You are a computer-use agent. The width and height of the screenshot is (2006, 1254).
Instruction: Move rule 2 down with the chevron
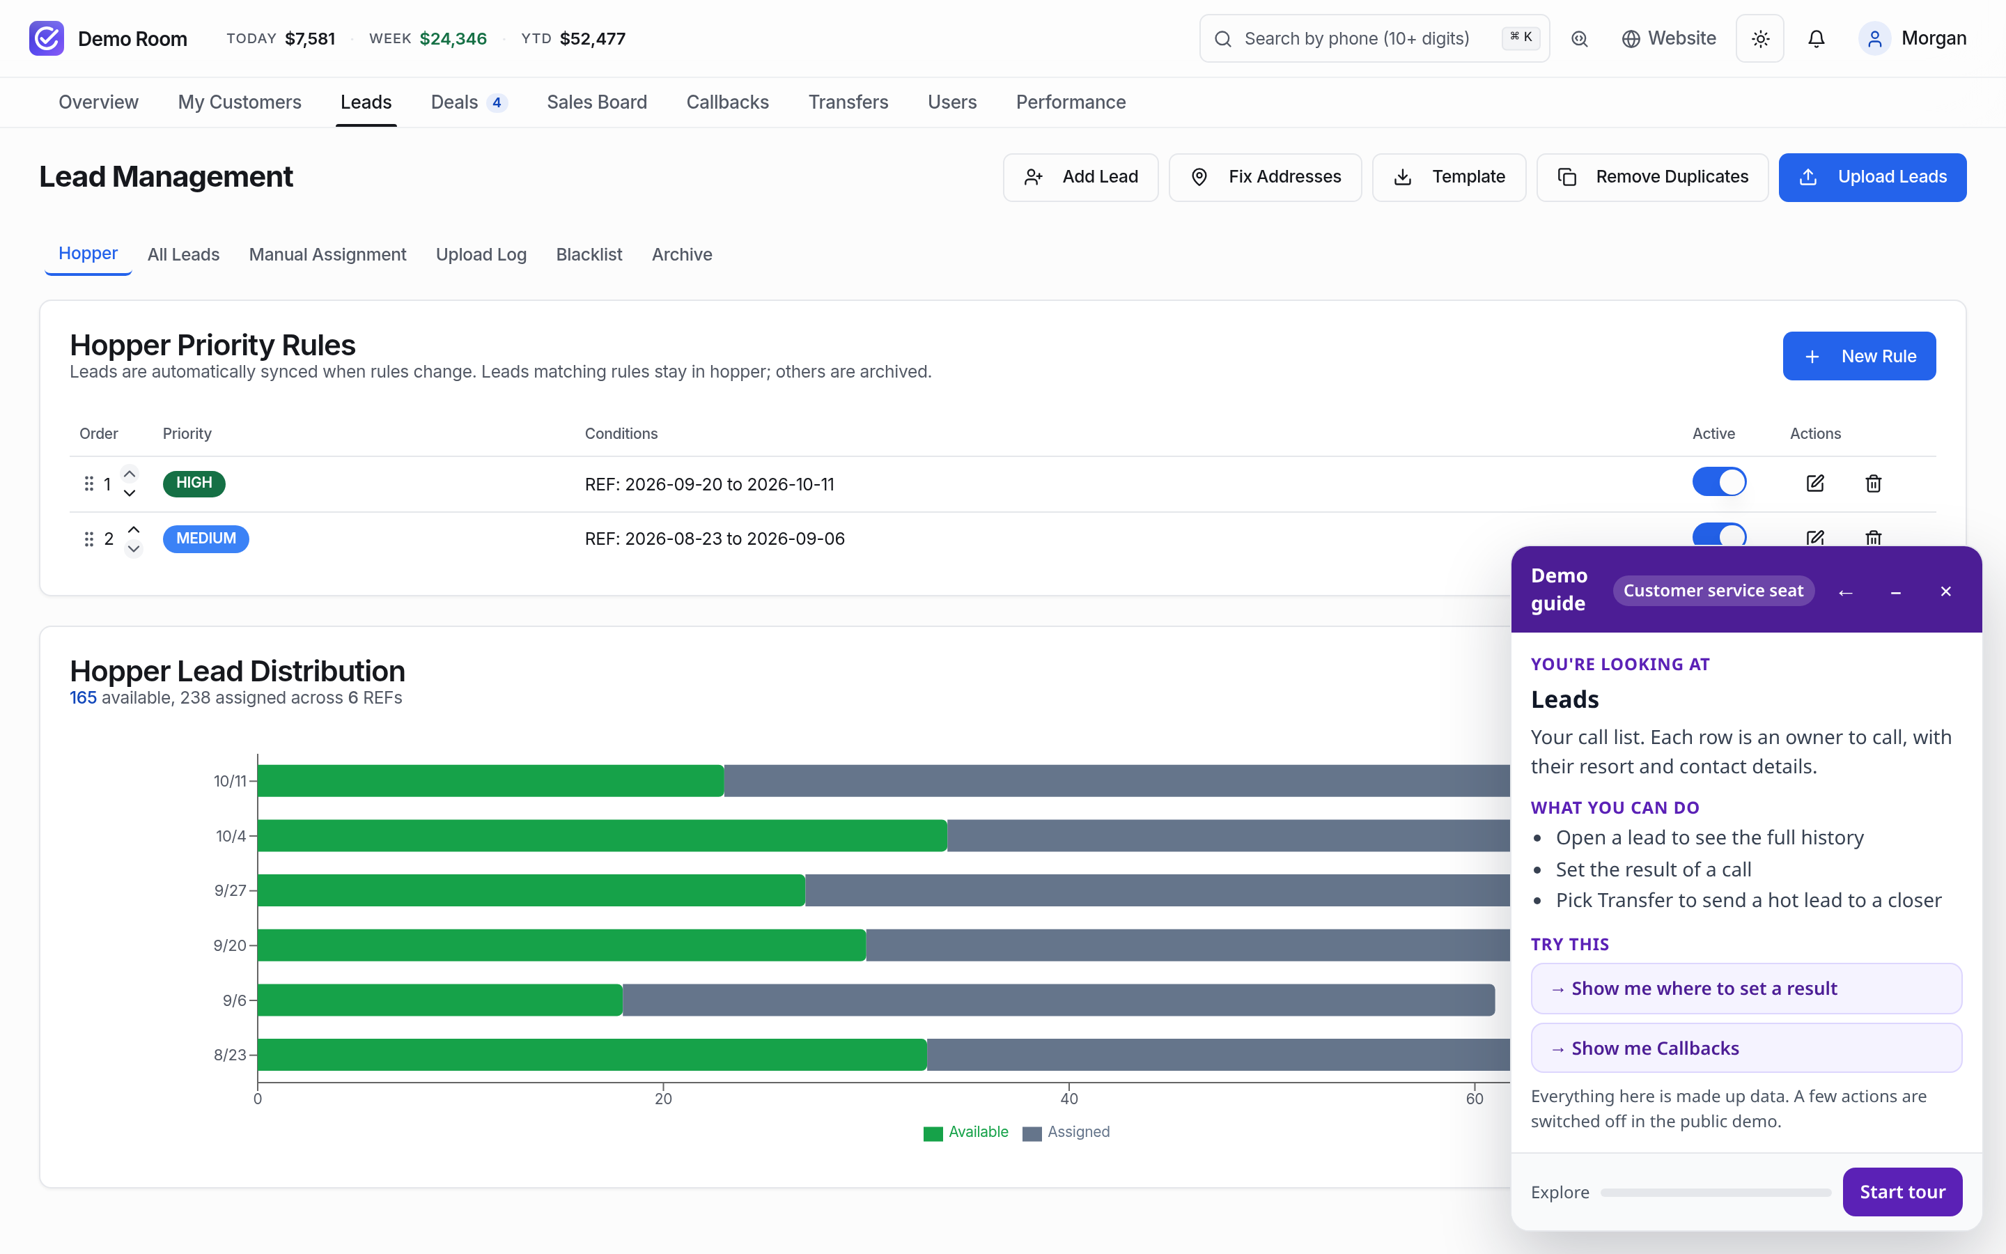(134, 549)
